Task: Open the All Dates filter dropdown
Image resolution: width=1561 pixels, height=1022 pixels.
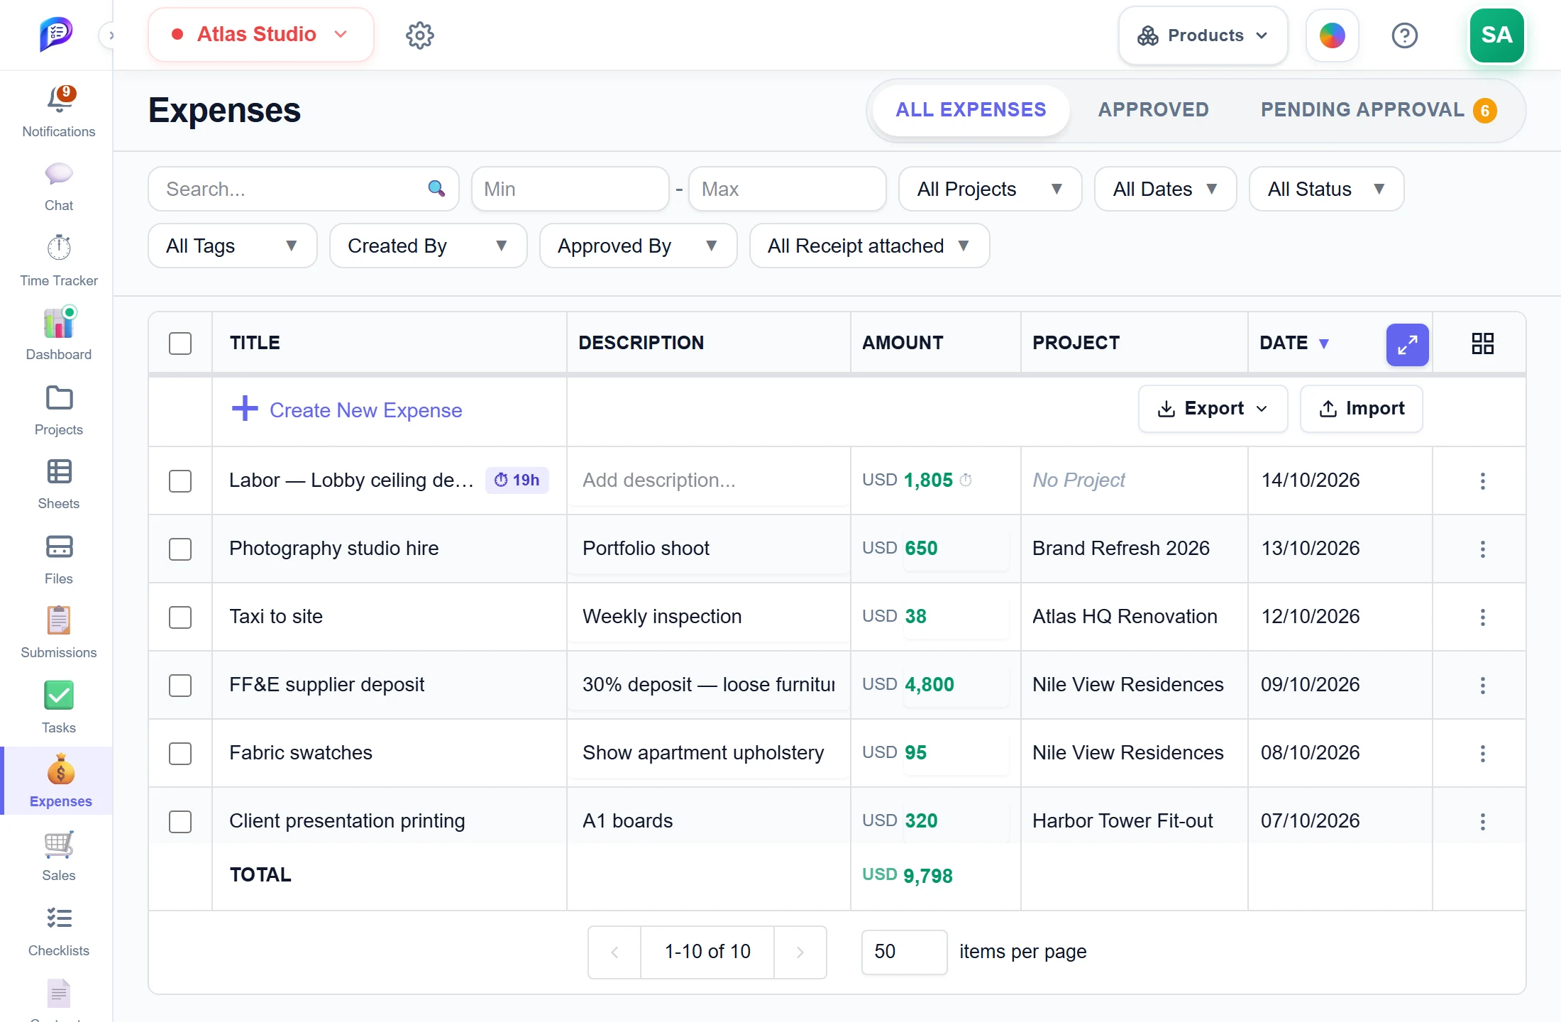Action: coord(1165,189)
